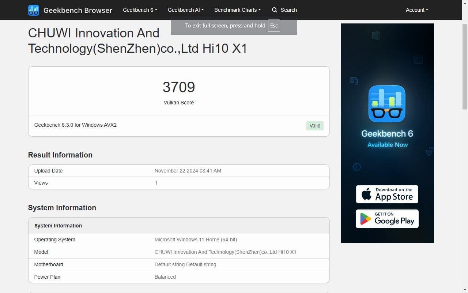Click the Default string Default string value
The image size is (468, 293).
coord(185,264)
